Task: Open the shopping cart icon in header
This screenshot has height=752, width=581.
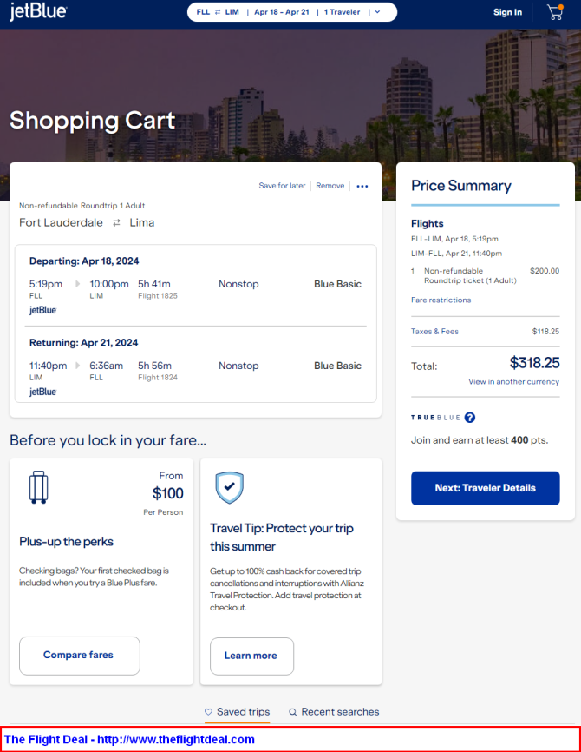Action: coord(554,12)
